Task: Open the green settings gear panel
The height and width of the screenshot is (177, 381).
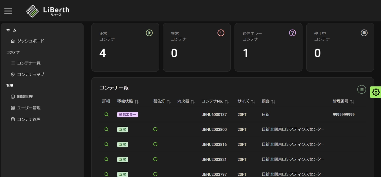Action: (x=376, y=92)
